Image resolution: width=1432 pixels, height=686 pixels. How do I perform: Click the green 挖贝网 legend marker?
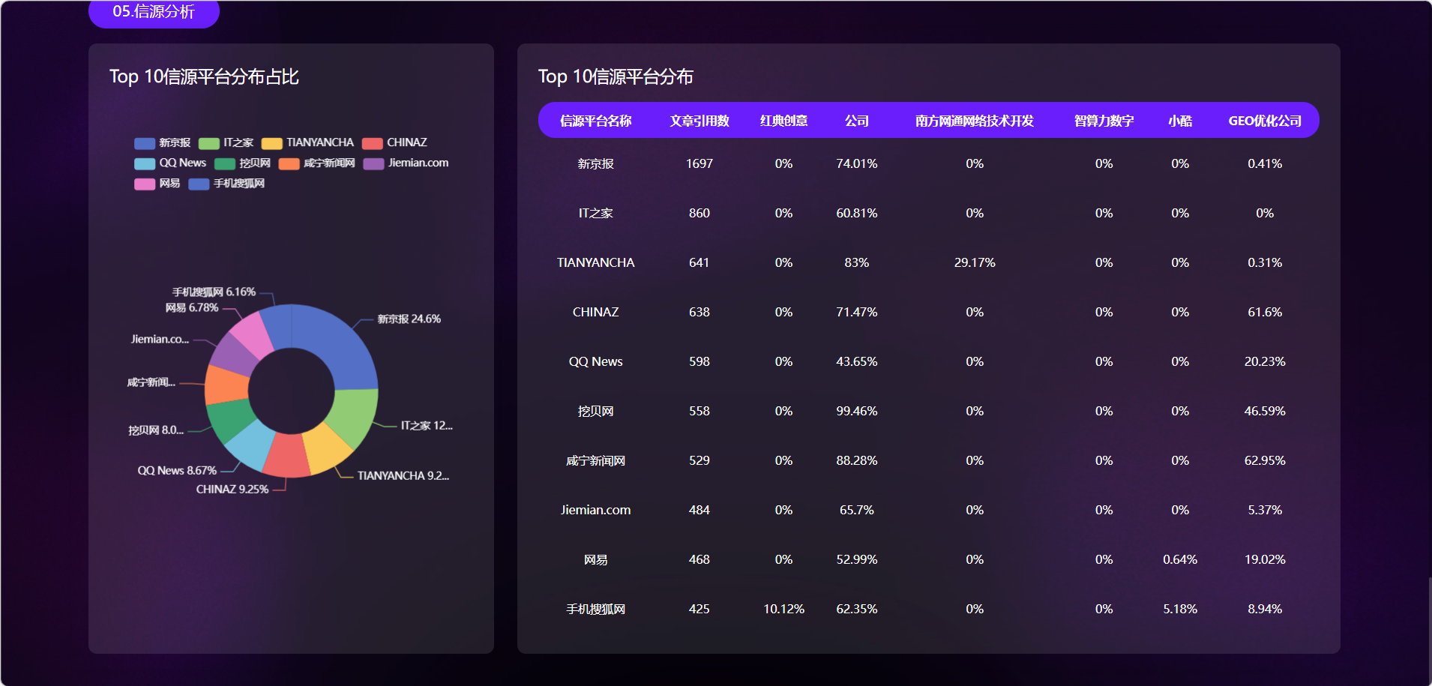click(225, 163)
